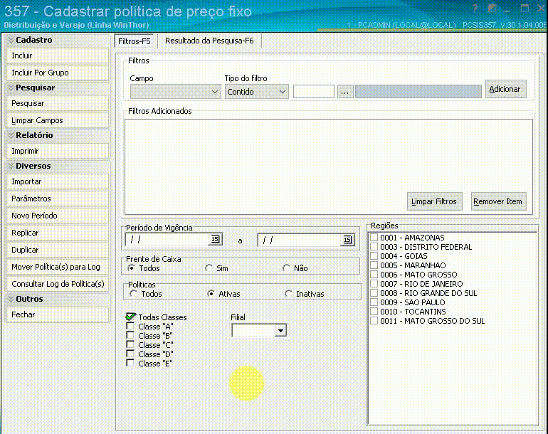Open the Tipo do filtro dropdown

(256, 92)
